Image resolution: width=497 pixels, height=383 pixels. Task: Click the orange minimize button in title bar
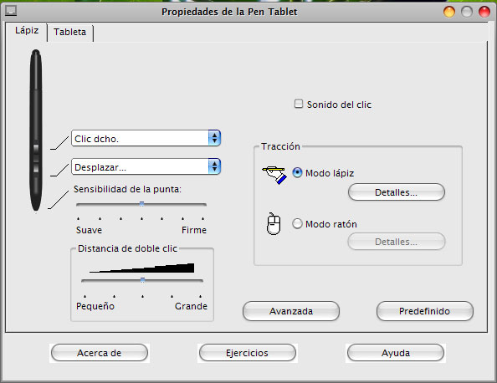pos(448,12)
